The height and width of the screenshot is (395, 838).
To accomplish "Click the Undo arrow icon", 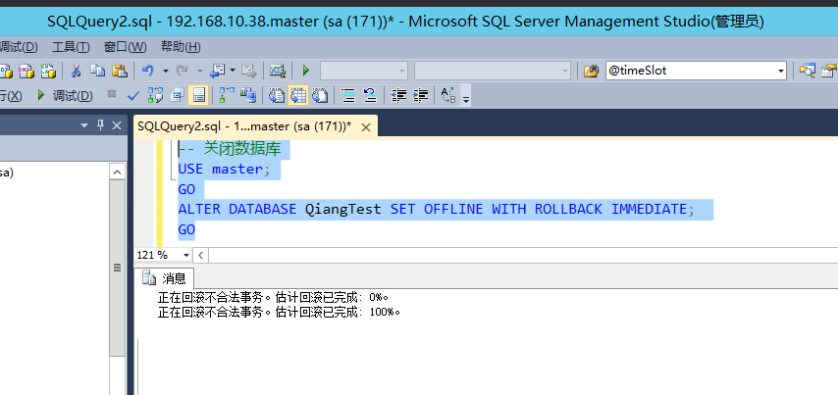I will coord(148,71).
